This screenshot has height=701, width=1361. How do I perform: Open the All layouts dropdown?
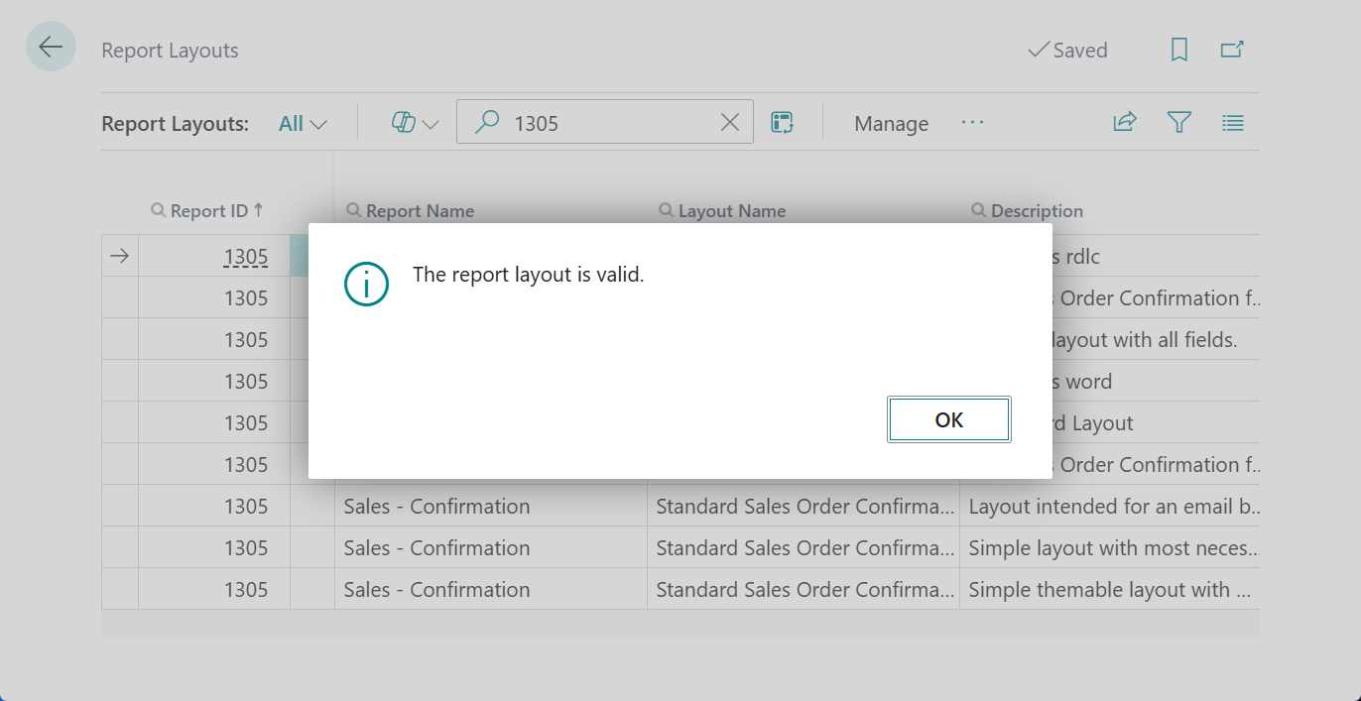[x=301, y=122]
